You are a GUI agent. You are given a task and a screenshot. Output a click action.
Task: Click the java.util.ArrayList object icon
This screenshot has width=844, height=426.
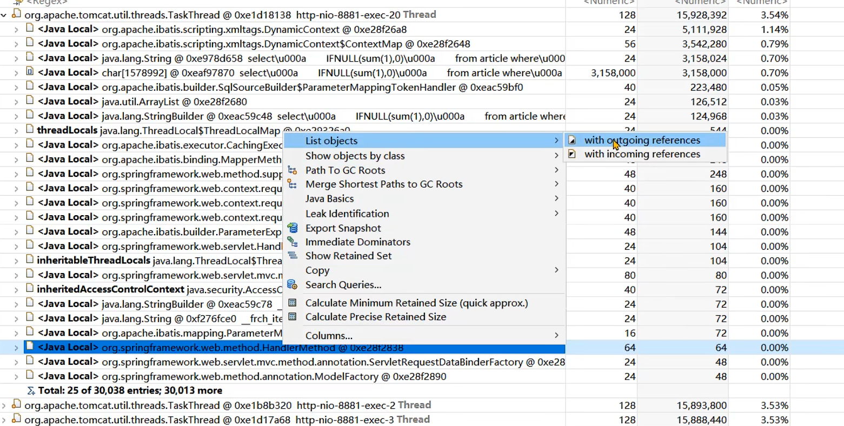coord(30,101)
